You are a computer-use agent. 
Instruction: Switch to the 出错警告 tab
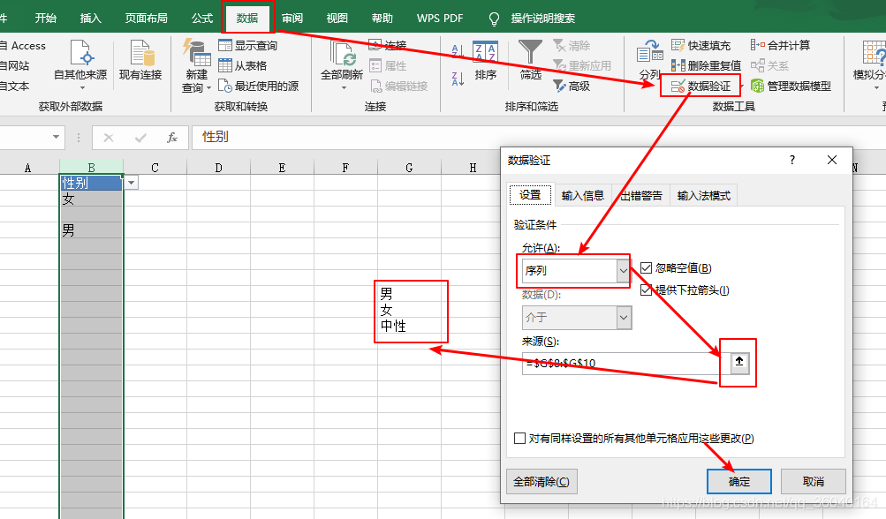(640, 196)
